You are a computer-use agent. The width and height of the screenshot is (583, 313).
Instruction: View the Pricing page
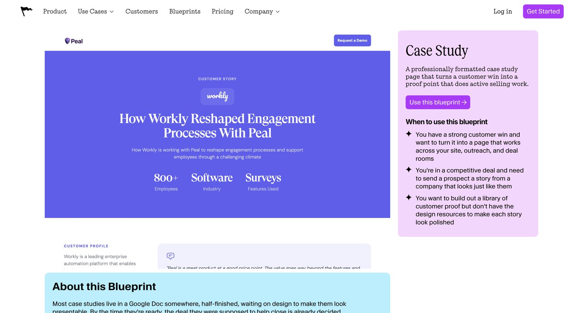pos(222,12)
